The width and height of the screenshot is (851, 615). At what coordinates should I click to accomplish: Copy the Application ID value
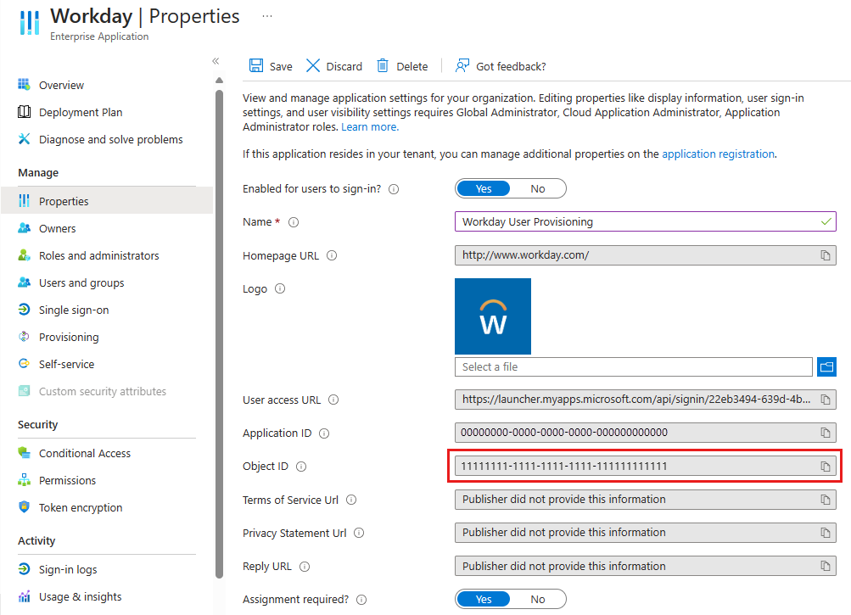point(826,433)
